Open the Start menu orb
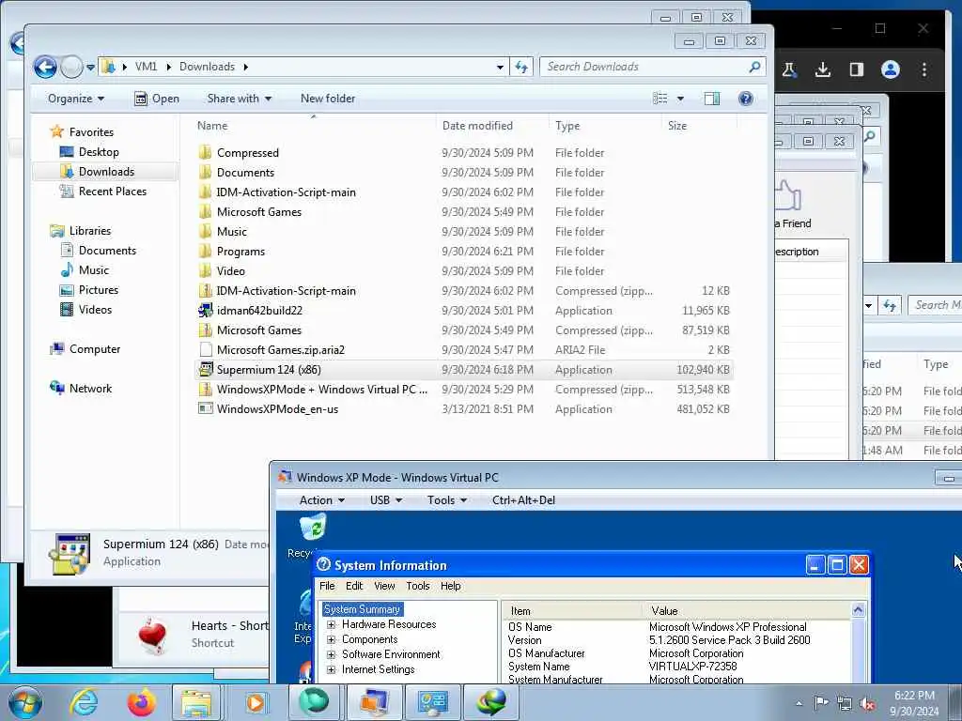Screen dimensions: 962x721 25,702
